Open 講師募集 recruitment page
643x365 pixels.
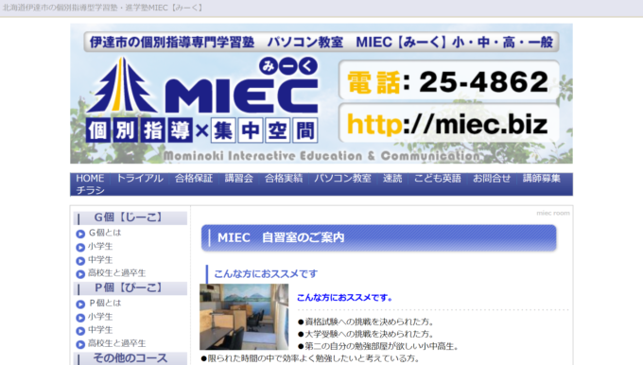[541, 179]
